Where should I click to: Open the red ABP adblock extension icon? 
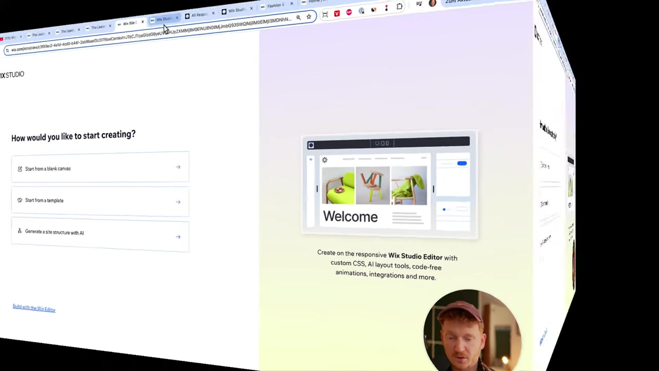(x=349, y=12)
